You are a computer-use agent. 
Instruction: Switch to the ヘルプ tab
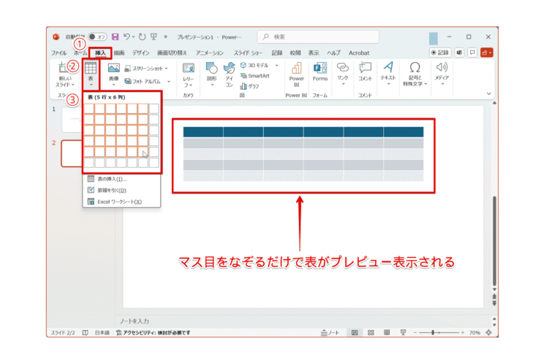pyautogui.click(x=333, y=53)
